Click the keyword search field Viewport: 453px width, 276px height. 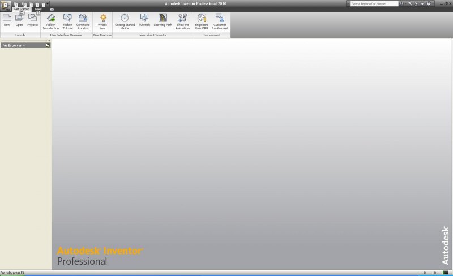374,3
